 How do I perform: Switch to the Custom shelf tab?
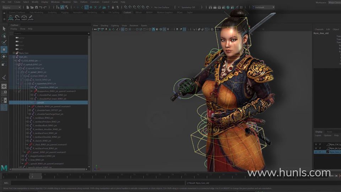(127, 12)
